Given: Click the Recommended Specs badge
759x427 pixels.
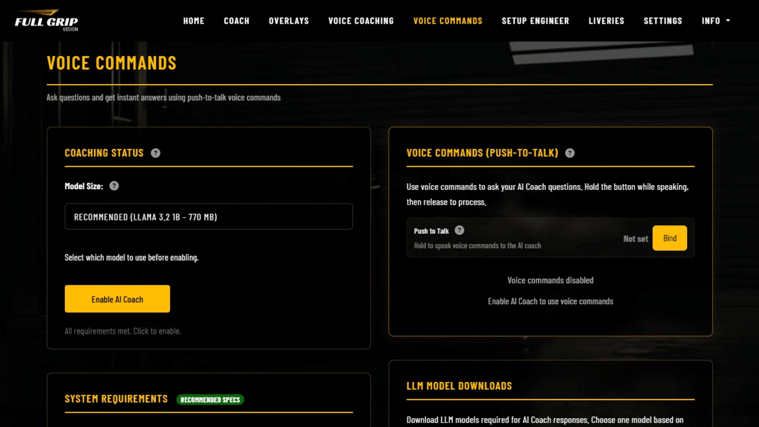Looking at the screenshot, I should pos(210,400).
